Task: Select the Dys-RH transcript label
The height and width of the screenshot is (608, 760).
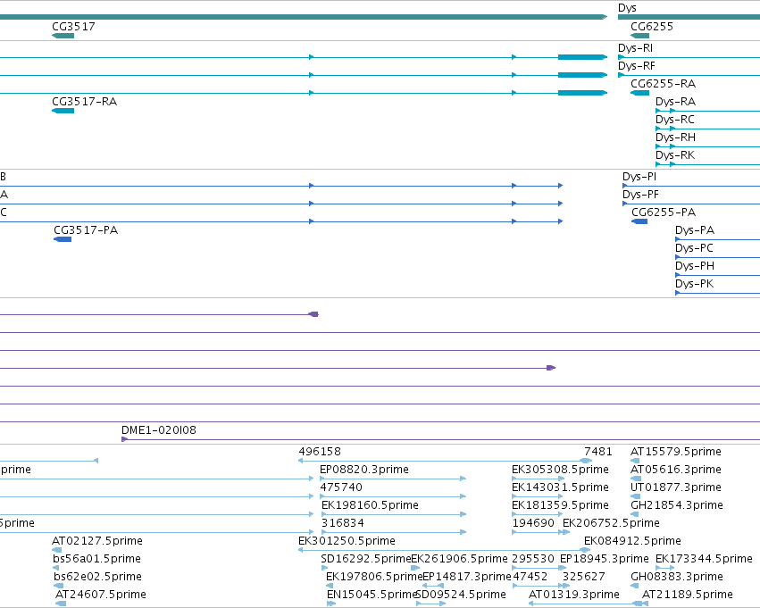Action: click(676, 137)
